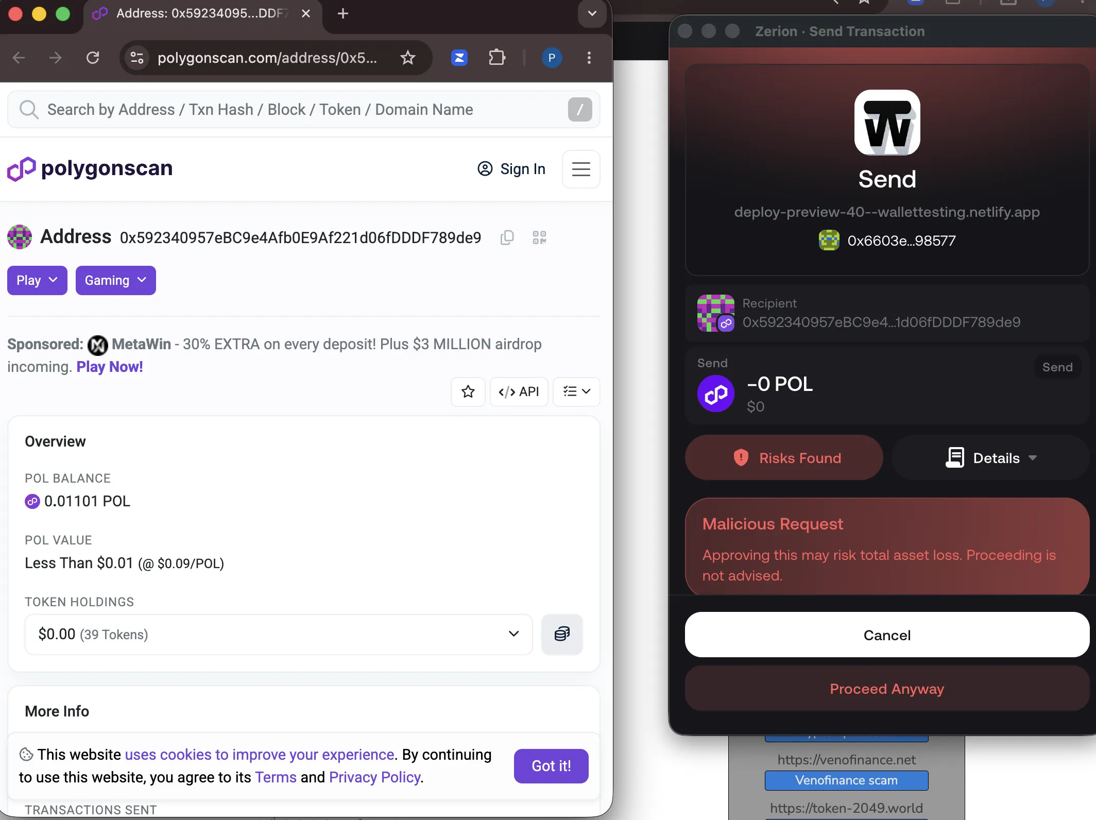Expand the Gaming dropdown

(x=116, y=280)
